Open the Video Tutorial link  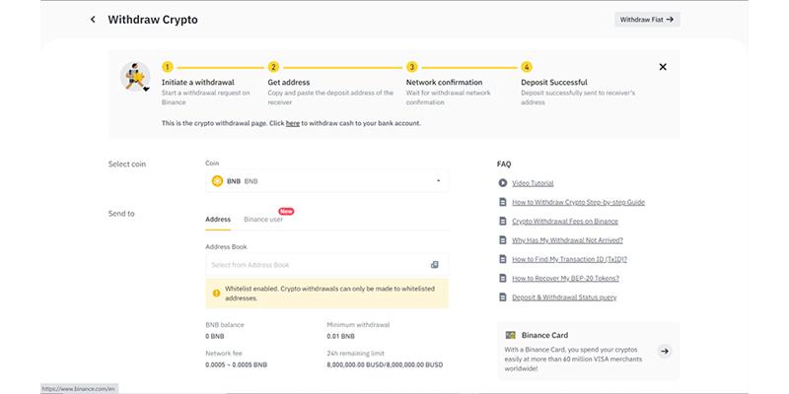point(533,183)
